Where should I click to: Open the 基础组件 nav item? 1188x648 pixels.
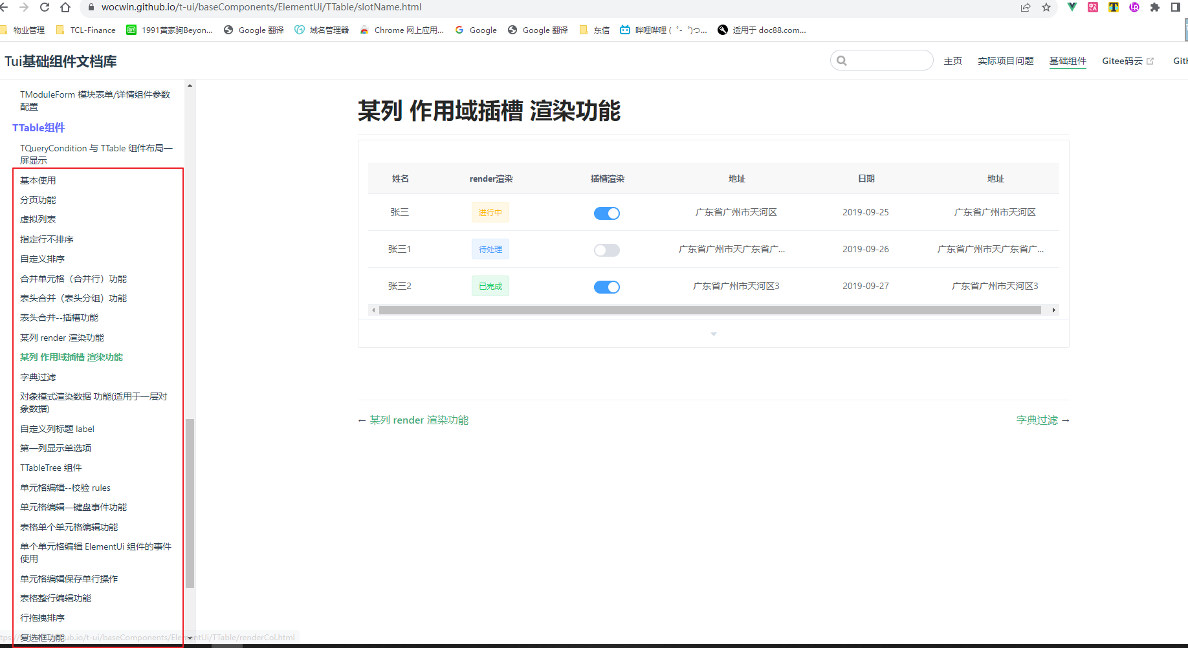coord(1068,61)
